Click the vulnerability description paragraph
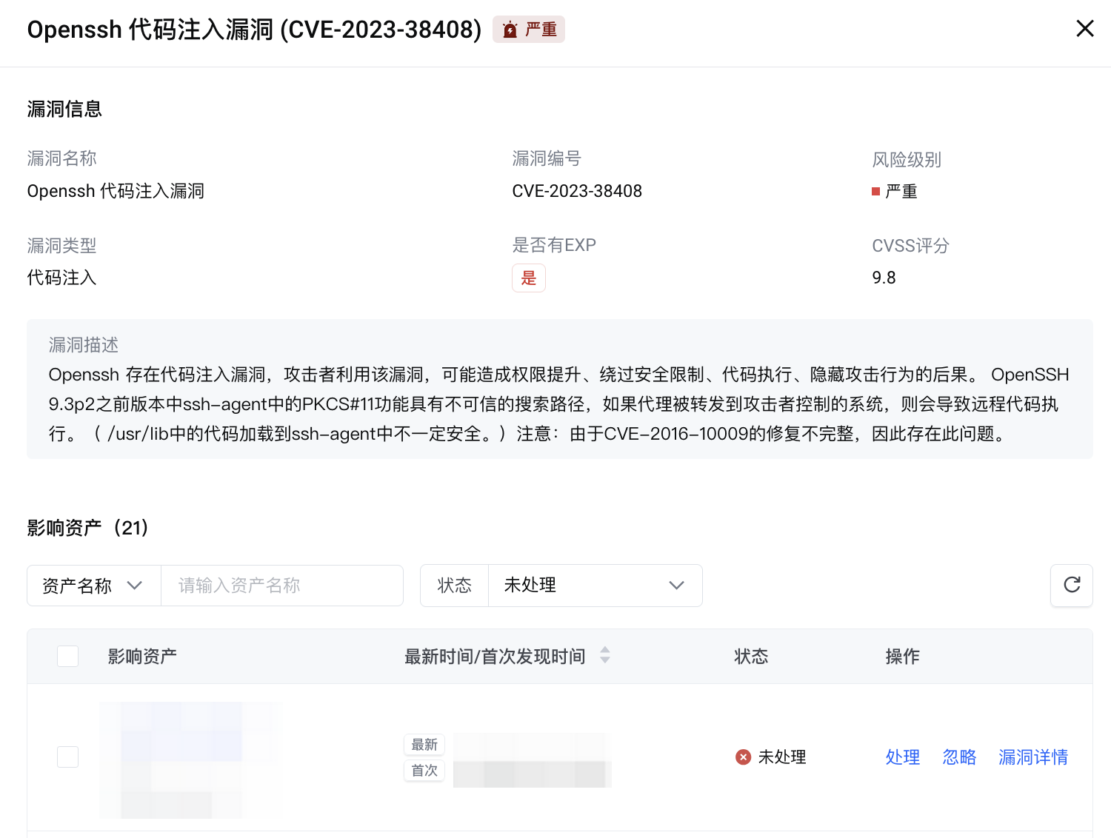This screenshot has width=1111, height=838. coord(559,403)
